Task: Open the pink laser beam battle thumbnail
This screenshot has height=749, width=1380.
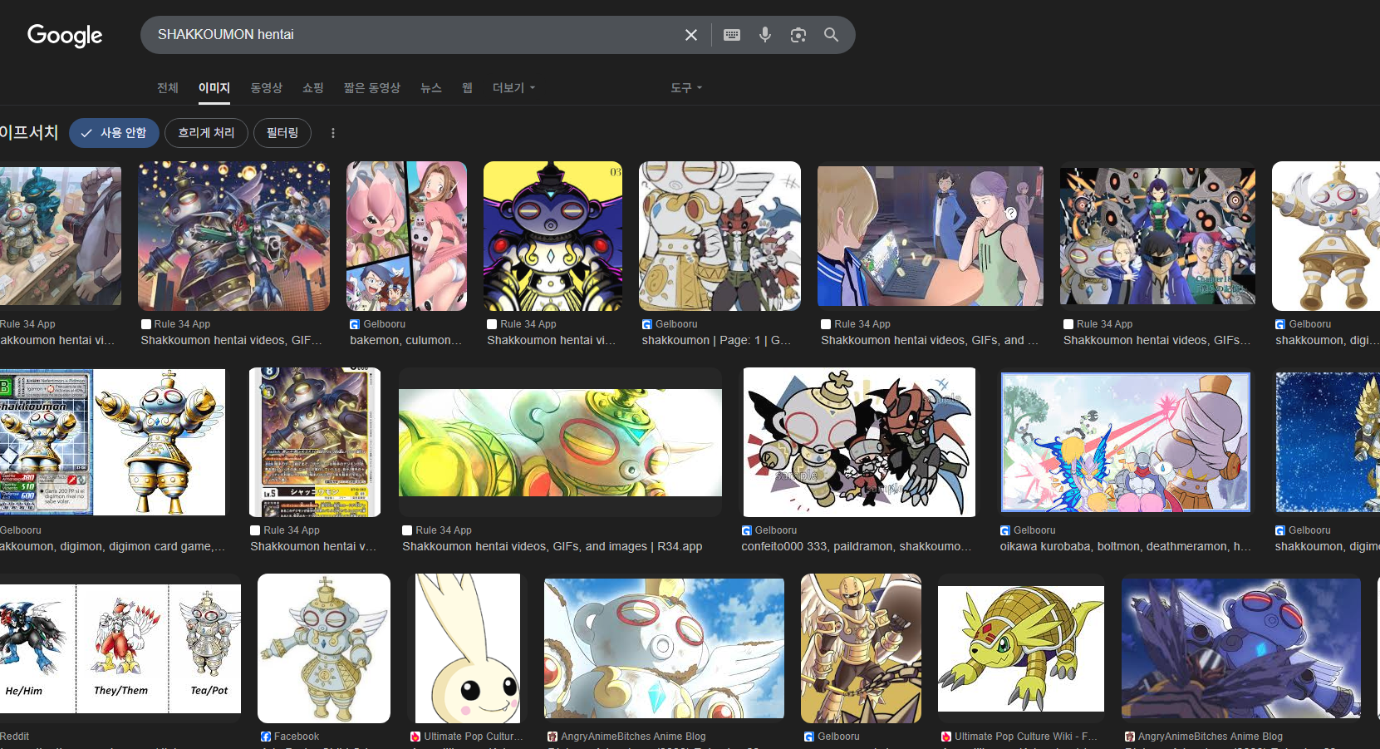Action: [x=1126, y=442]
